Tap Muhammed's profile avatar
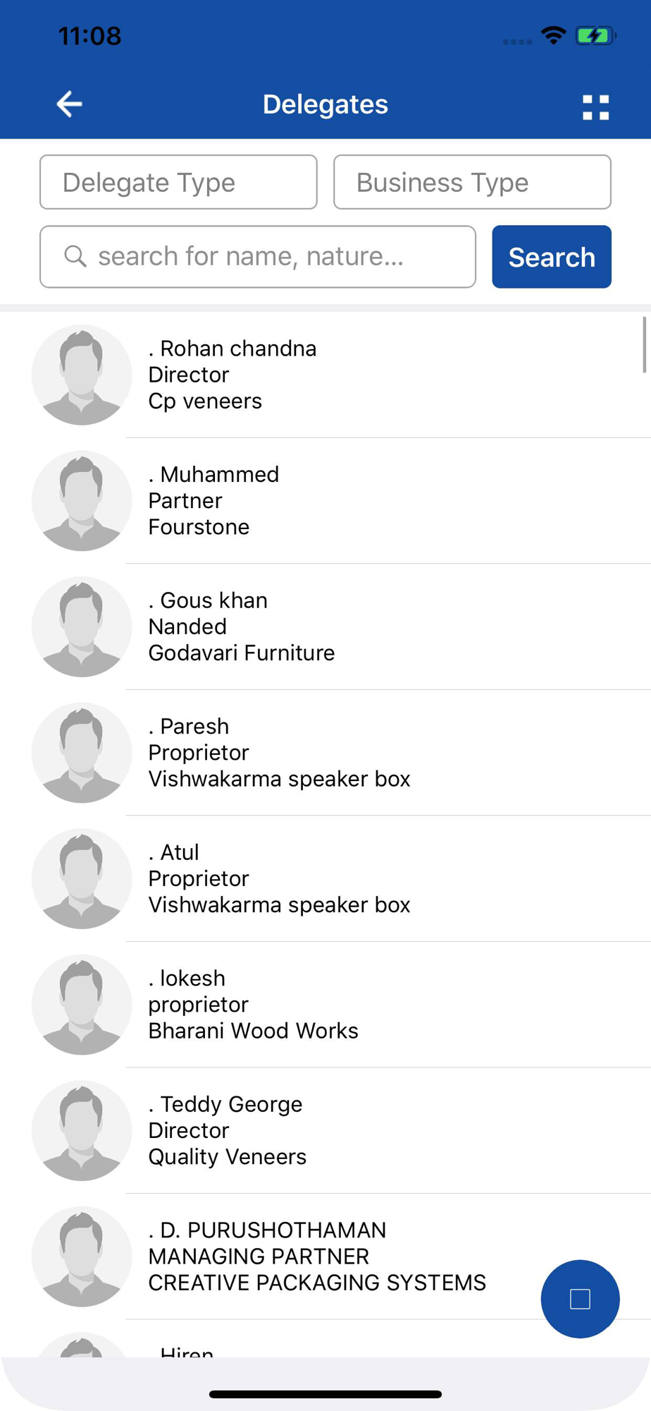This screenshot has width=651, height=1411. click(82, 501)
